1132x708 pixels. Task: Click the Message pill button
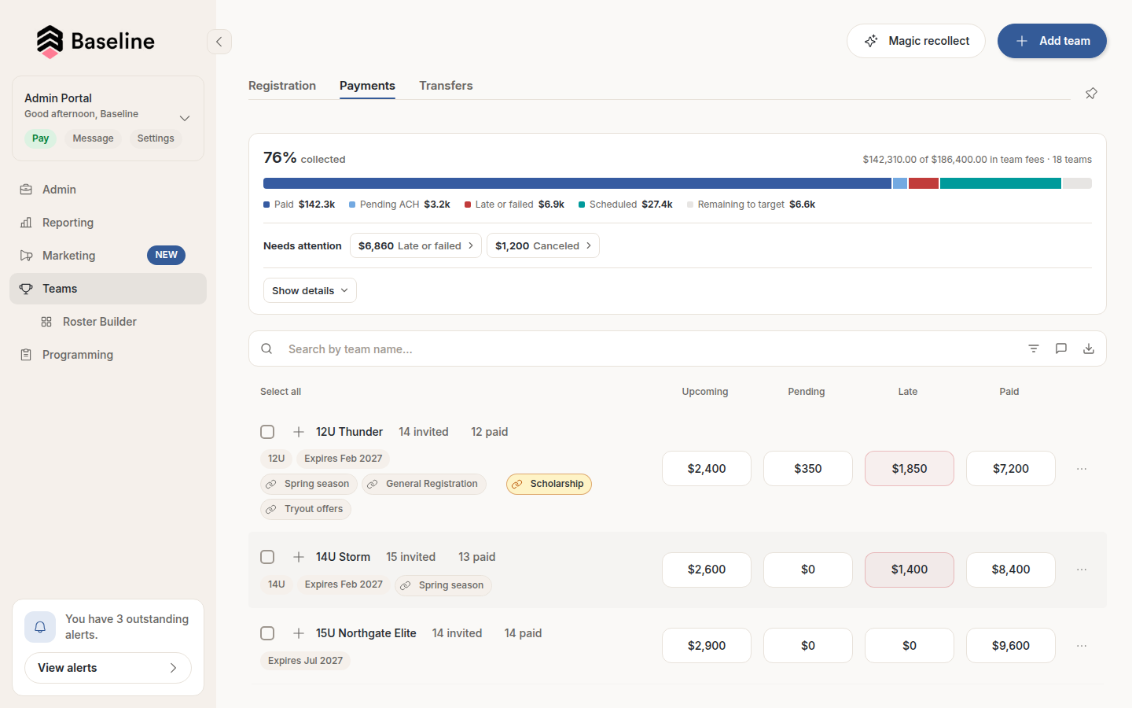[93, 138]
